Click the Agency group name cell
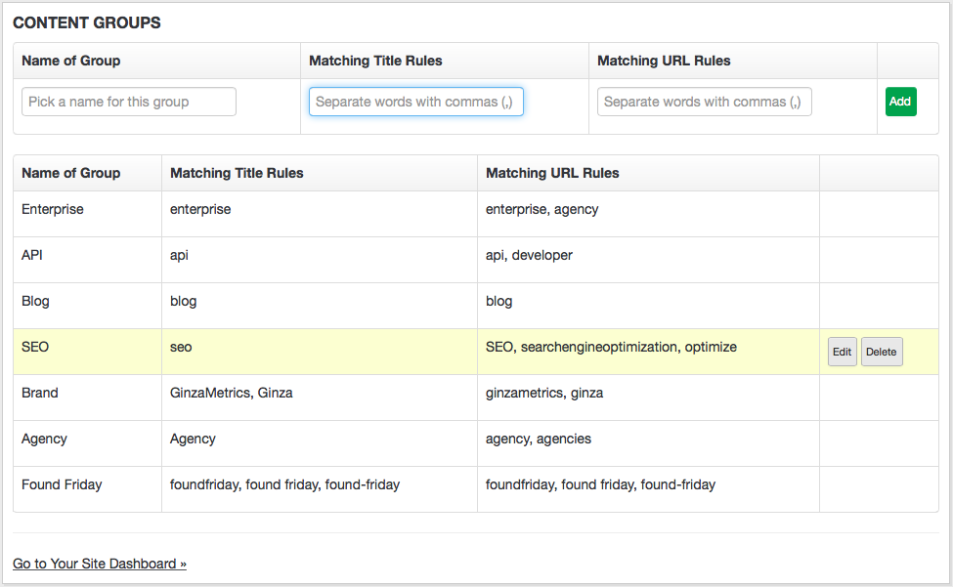Screen dimensions: 953x587 (x=44, y=439)
